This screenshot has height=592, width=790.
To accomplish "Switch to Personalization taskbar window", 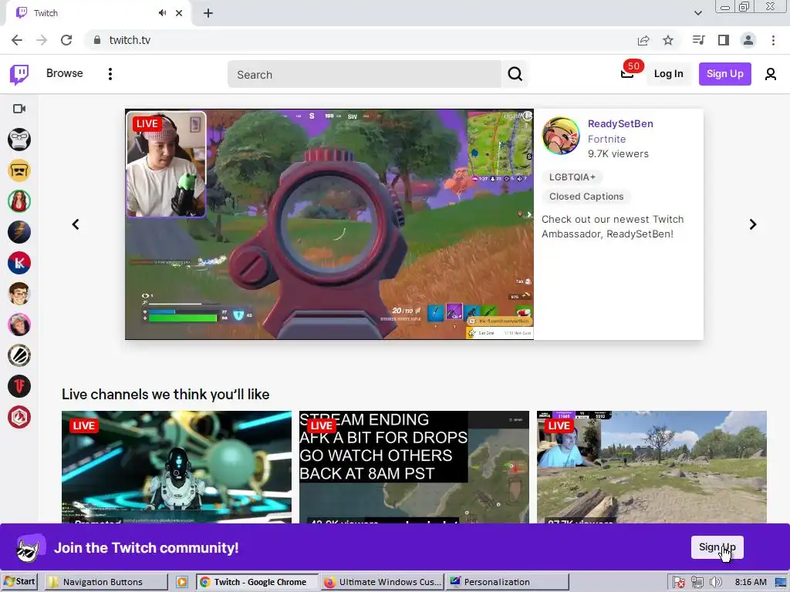I will [x=507, y=581].
